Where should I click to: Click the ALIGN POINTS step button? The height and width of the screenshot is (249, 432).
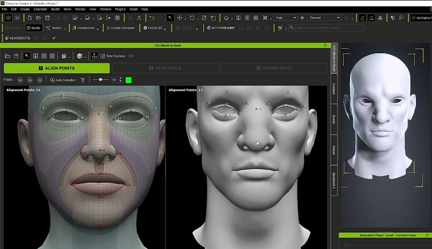click(x=57, y=68)
